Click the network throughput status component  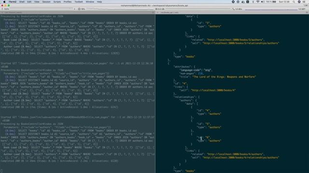[269, 9]
